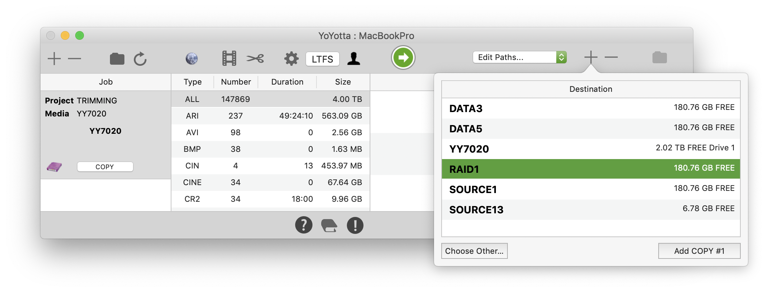
Task: Click the COPY button in job
Action: point(105,167)
